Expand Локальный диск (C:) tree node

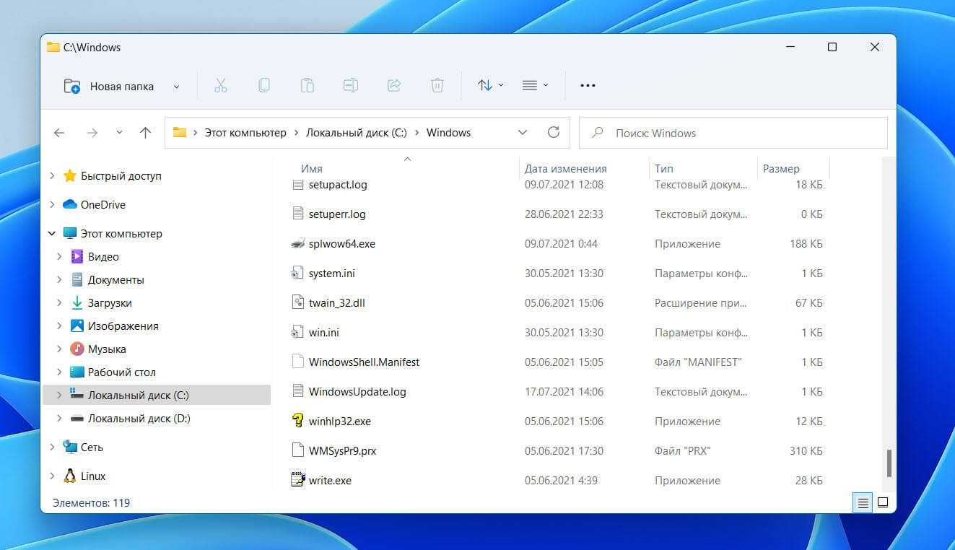tap(59, 395)
